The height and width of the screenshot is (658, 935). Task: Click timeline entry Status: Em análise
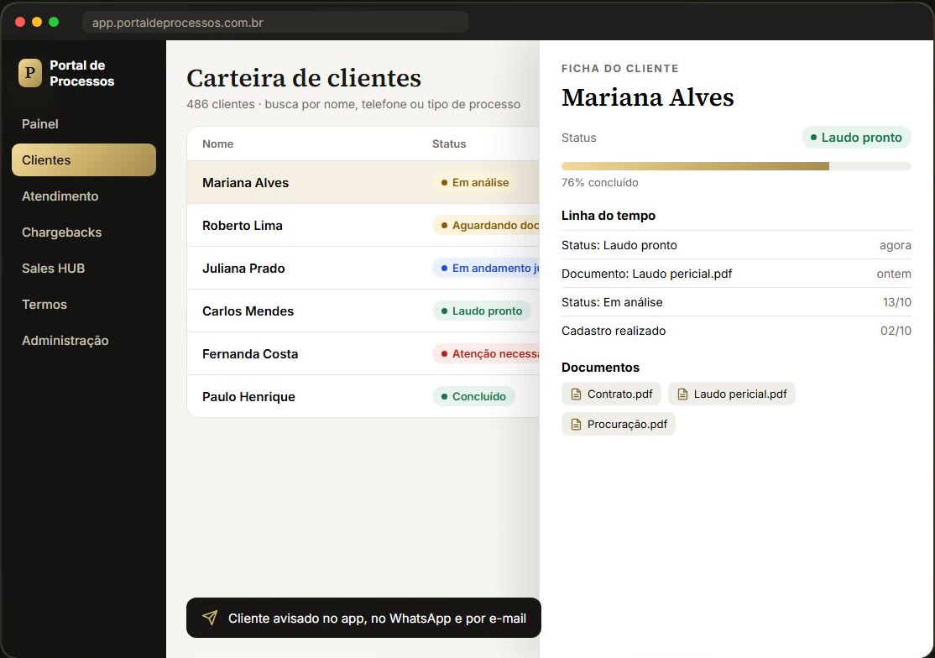tap(736, 302)
